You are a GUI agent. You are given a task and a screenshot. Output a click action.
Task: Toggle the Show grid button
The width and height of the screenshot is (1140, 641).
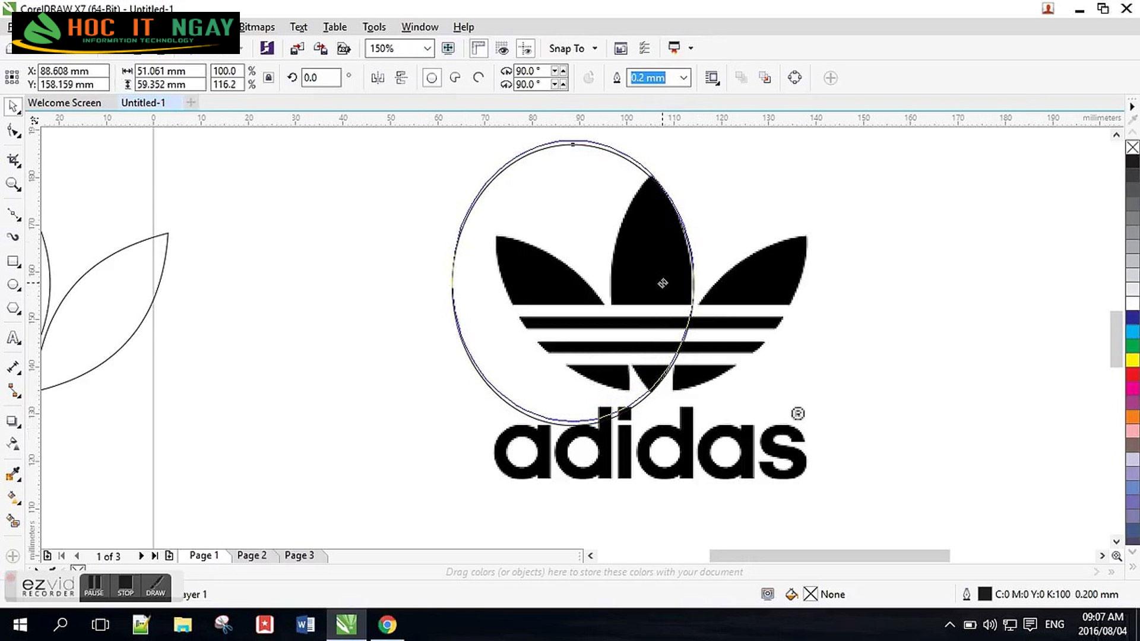pos(502,48)
